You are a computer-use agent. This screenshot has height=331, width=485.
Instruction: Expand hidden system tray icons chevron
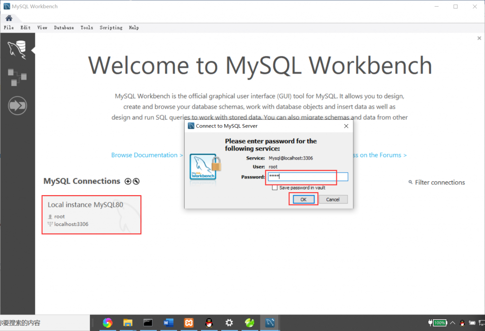[x=452, y=323]
